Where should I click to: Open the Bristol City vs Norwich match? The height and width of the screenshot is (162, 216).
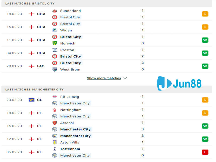click(x=108, y=40)
